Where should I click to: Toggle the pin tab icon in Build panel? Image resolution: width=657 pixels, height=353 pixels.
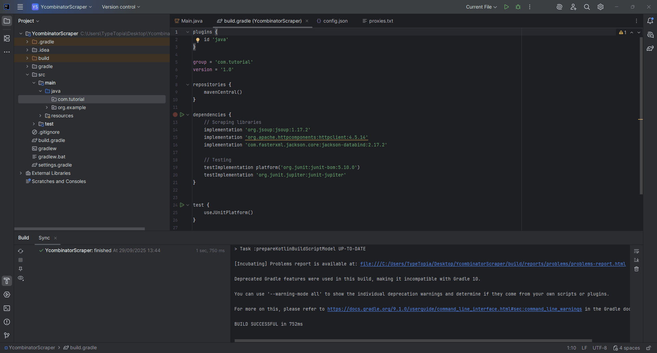21,269
